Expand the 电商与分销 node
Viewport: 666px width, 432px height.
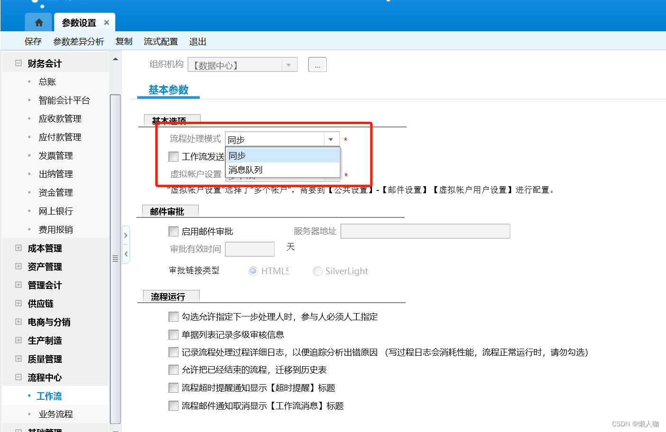pos(18,322)
